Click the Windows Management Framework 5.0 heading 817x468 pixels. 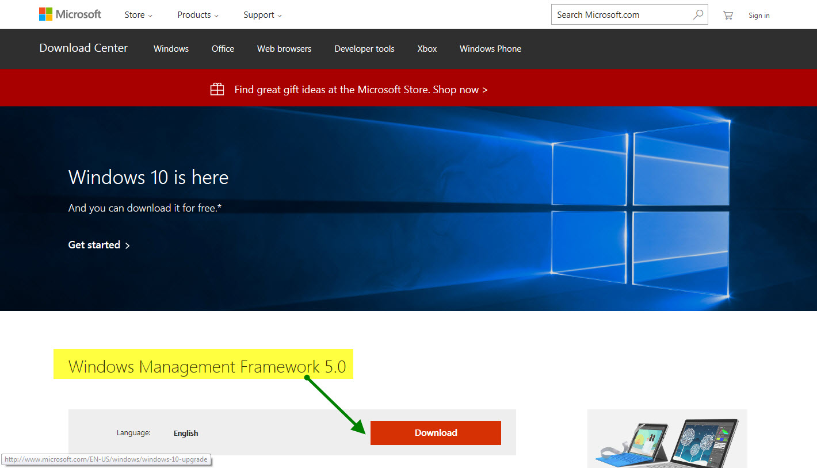(x=207, y=367)
